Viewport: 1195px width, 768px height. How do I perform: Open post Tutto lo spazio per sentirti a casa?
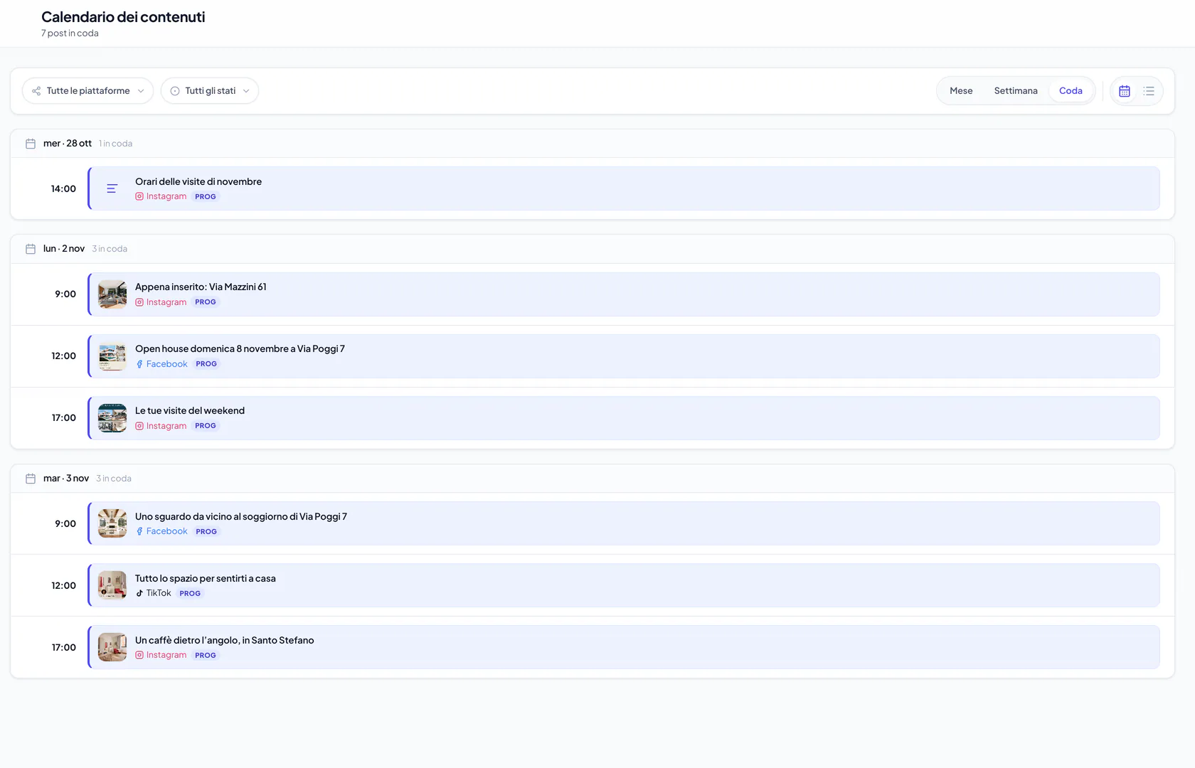[x=624, y=585]
